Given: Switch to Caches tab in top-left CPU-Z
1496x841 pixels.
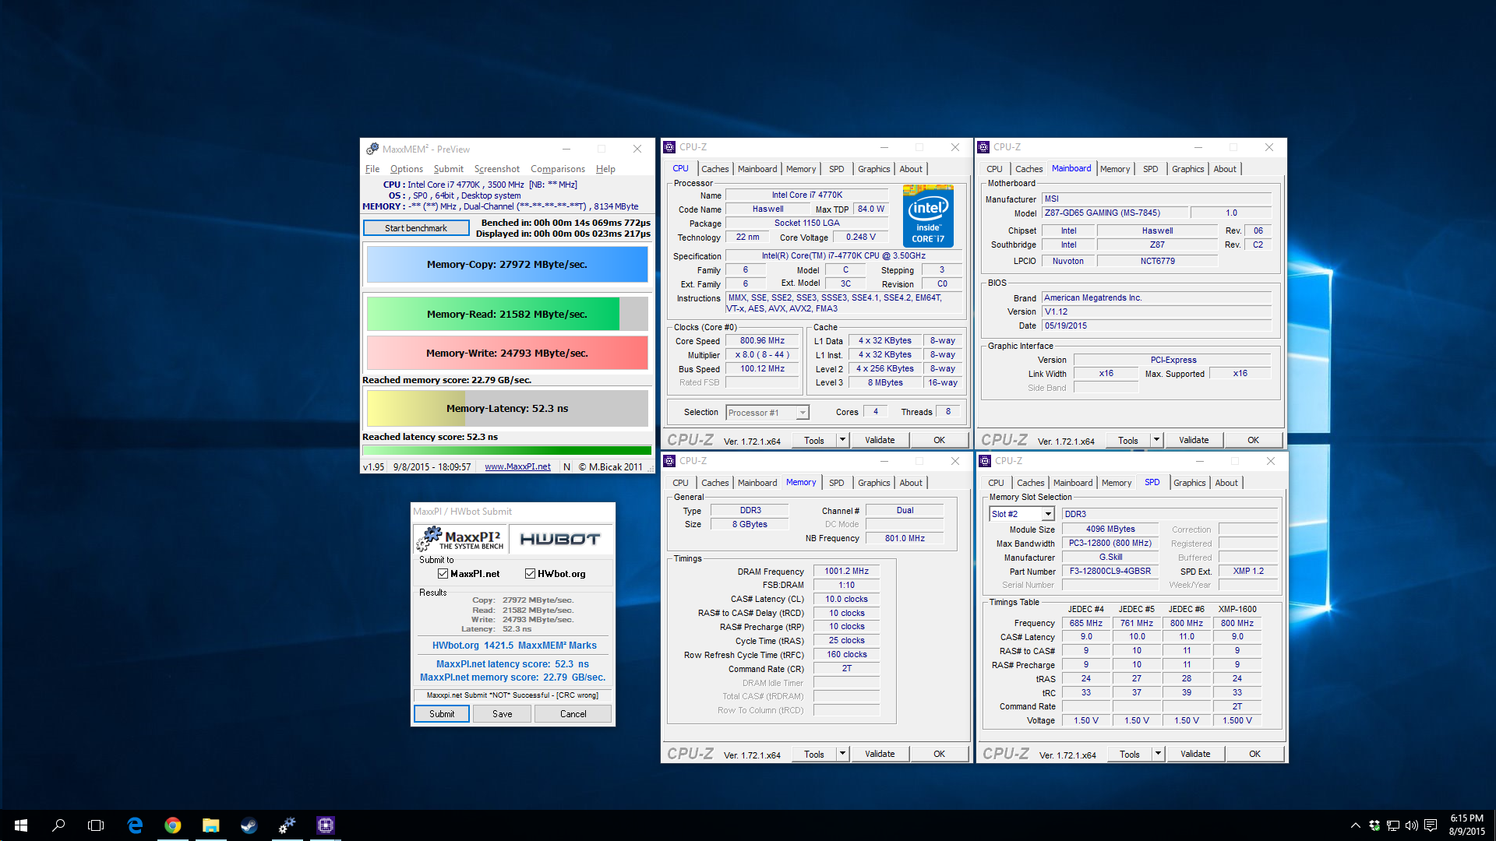Looking at the screenshot, I should coord(714,169).
